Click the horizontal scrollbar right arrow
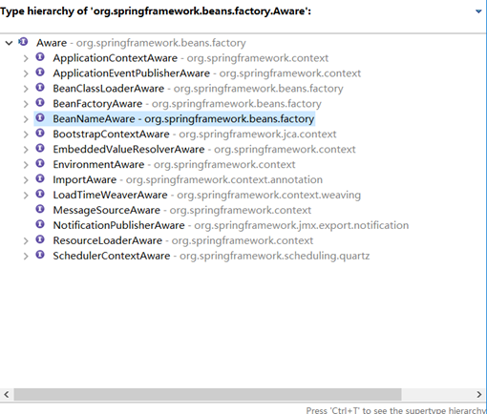The height and width of the screenshot is (414, 487). (x=479, y=395)
